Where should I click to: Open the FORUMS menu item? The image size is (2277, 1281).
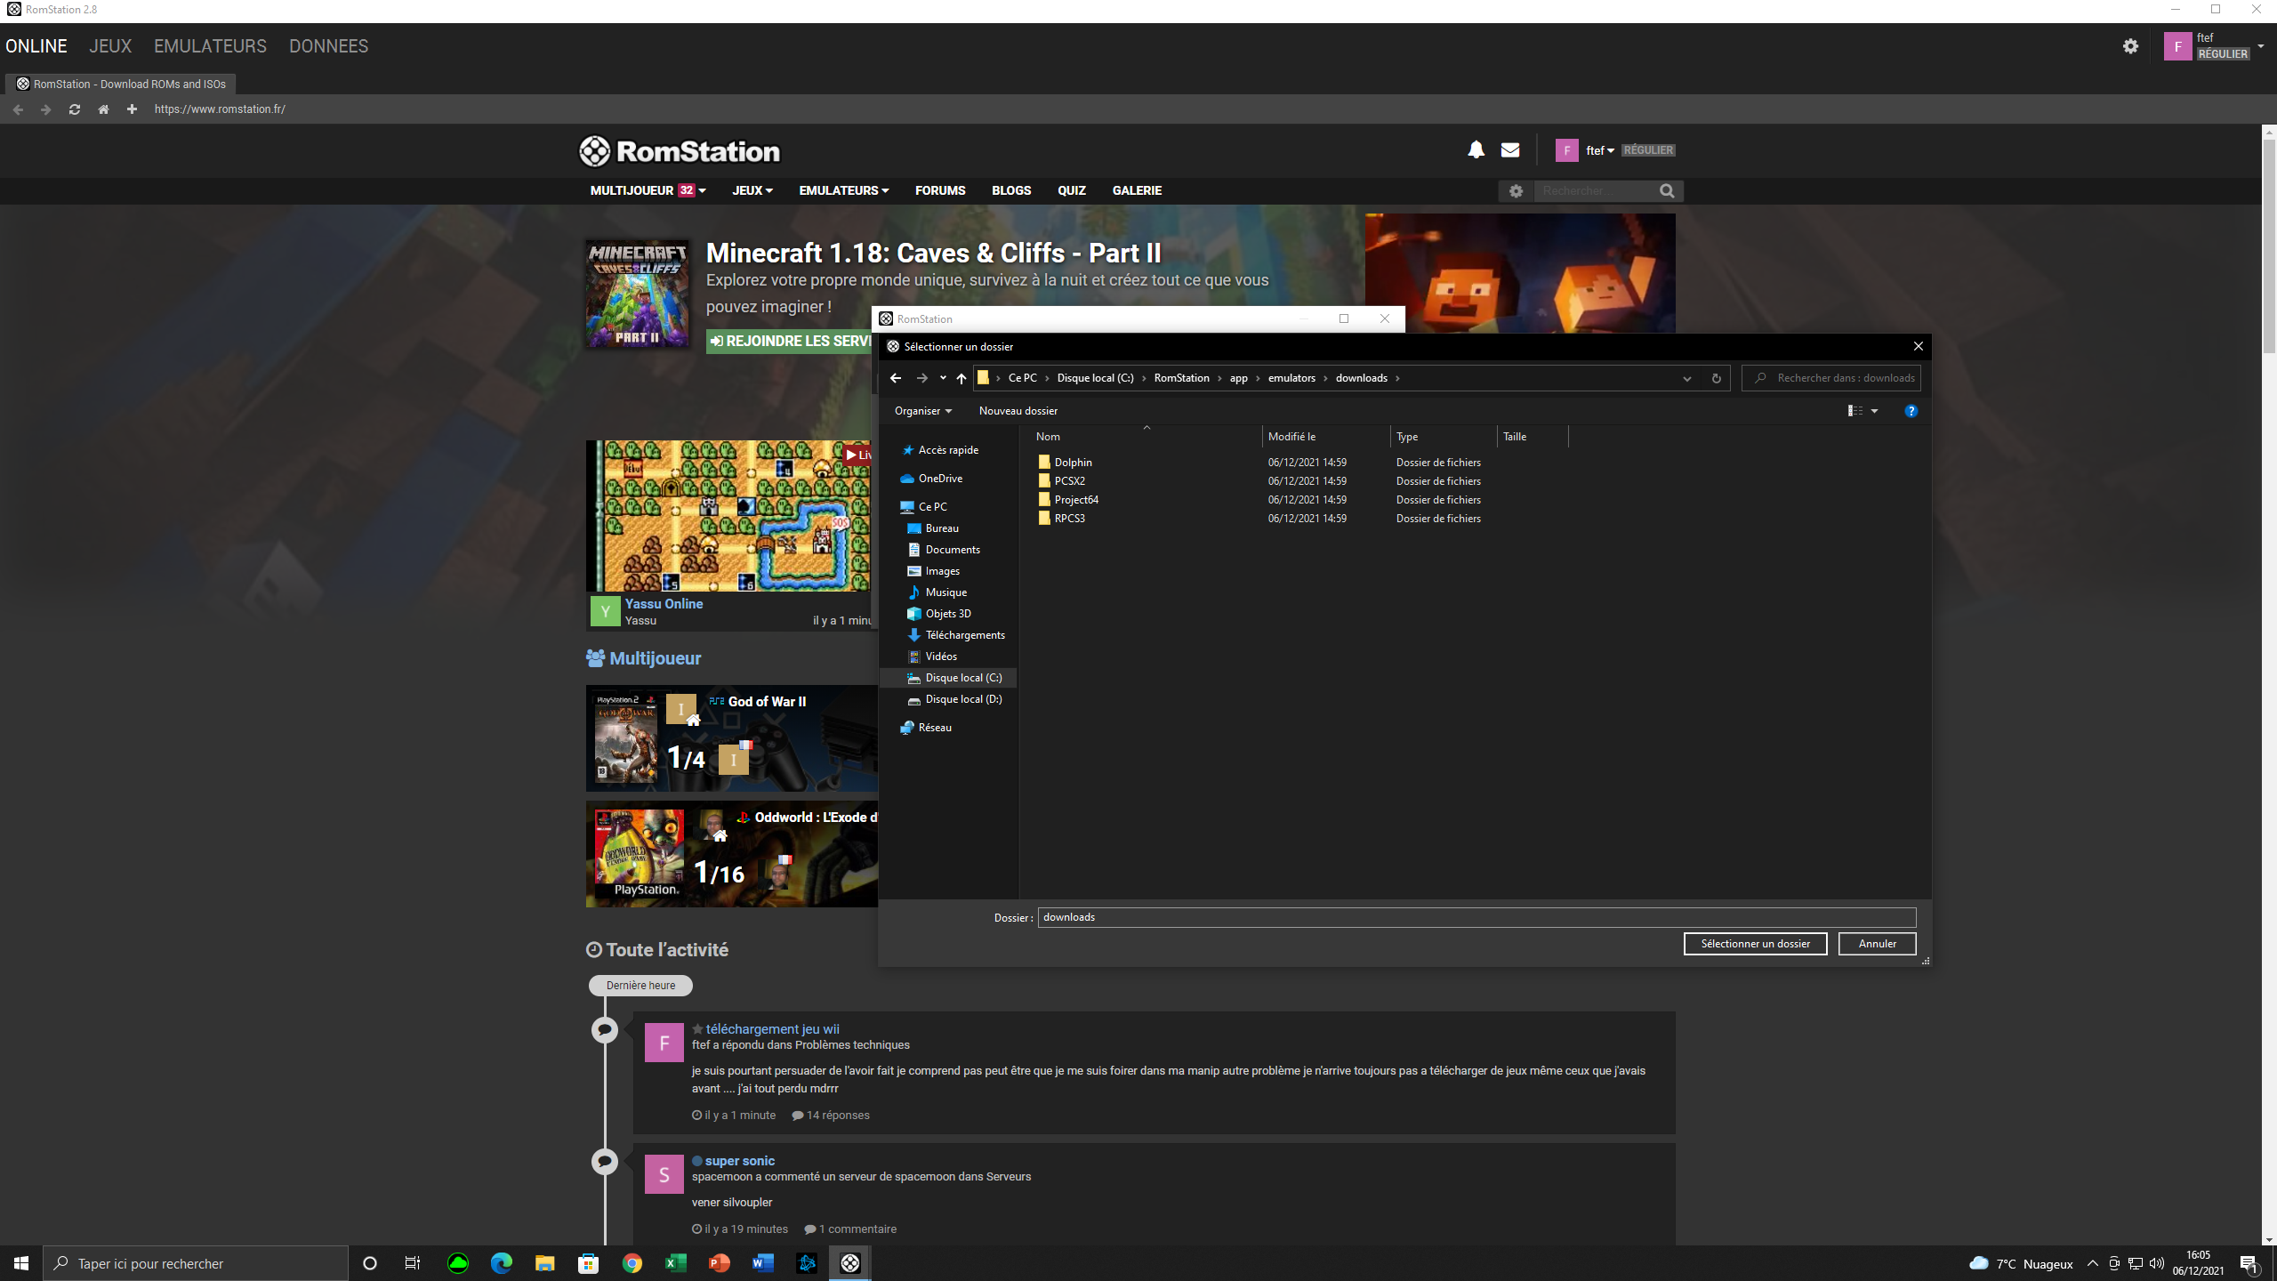point(940,190)
